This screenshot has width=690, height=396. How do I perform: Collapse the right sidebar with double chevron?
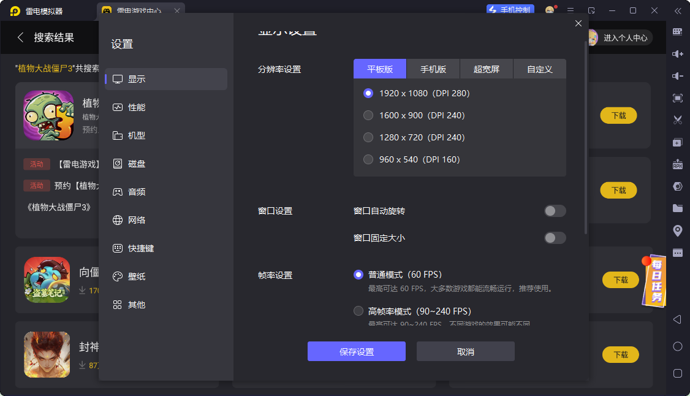coord(677,10)
